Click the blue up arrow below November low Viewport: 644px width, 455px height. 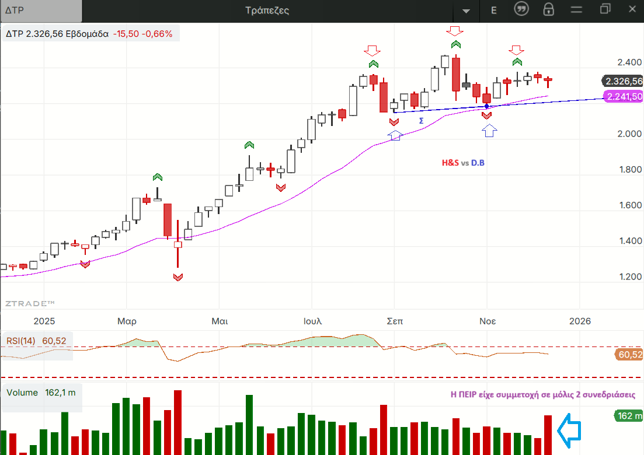coord(489,131)
